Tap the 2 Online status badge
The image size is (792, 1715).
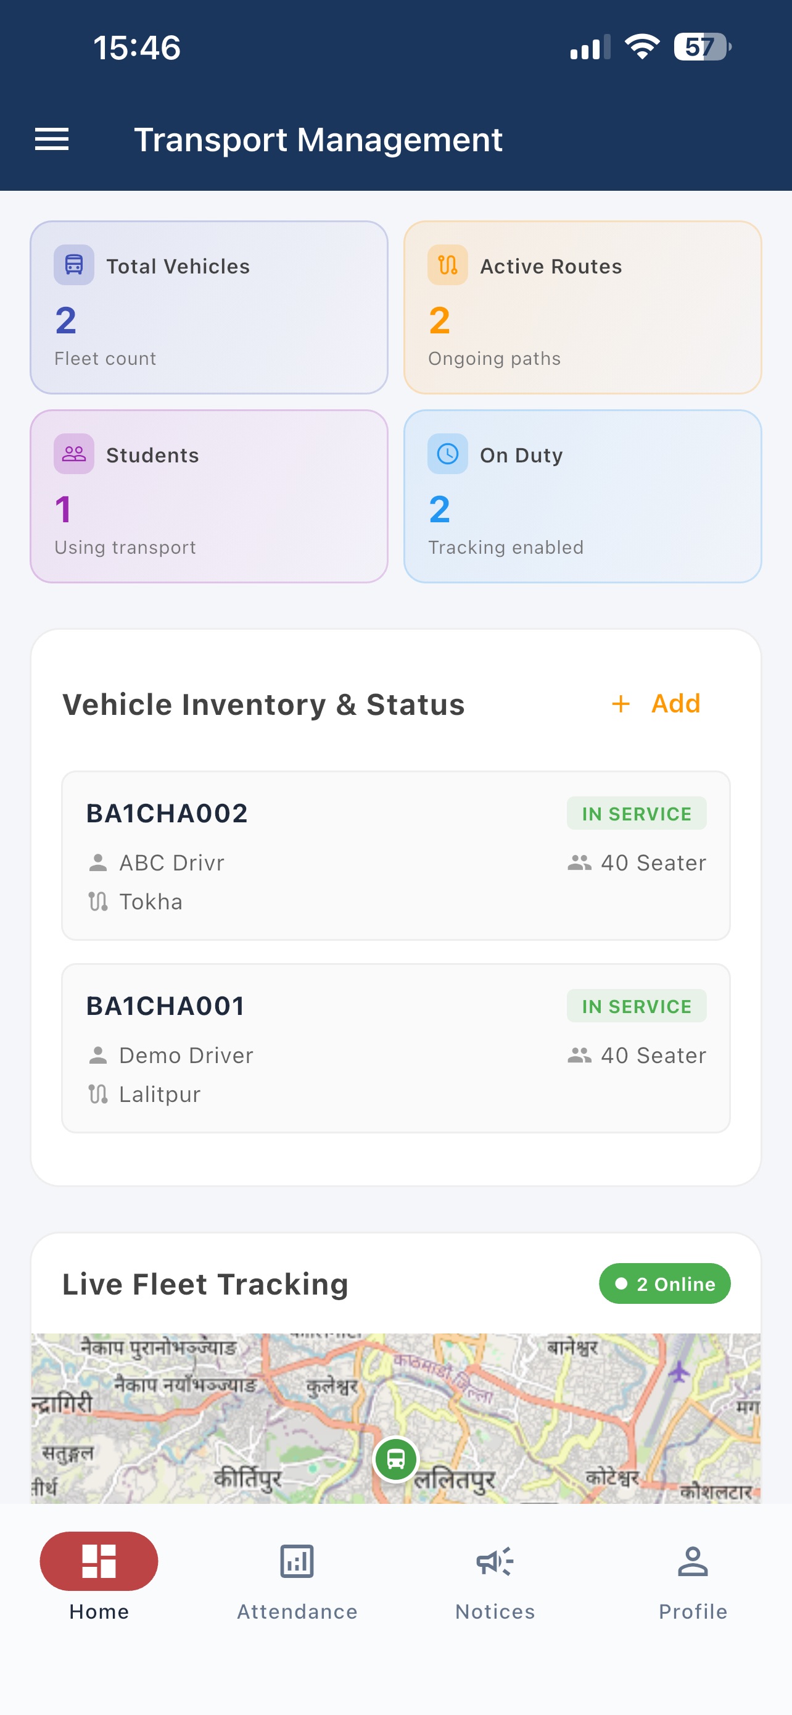click(665, 1283)
